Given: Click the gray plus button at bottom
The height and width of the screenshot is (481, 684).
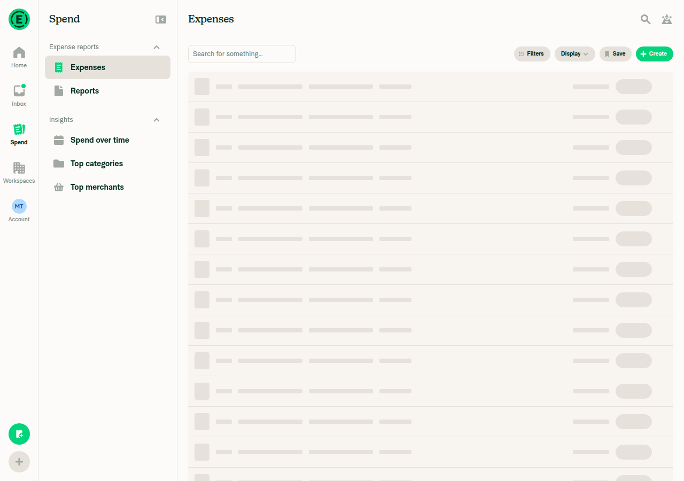Looking at the screenshot, I should [19, 462].
